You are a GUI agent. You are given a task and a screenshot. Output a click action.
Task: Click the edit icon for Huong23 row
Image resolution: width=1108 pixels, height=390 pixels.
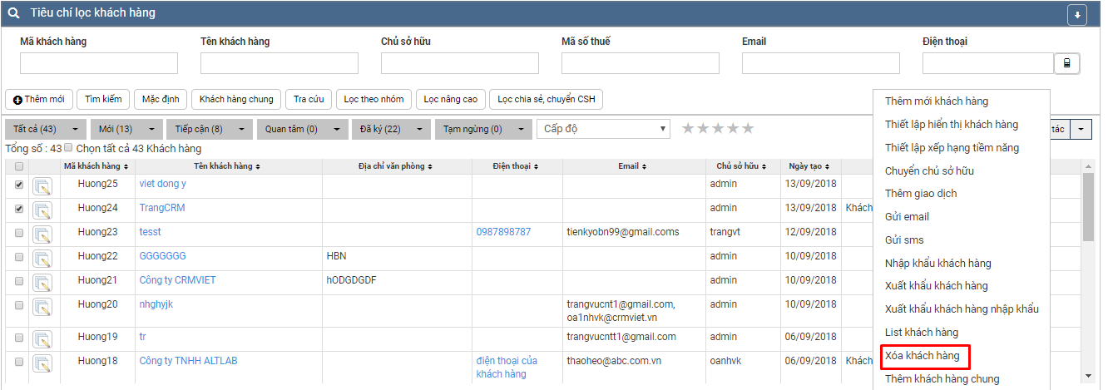pyautogui.click(x=42, y=234)
